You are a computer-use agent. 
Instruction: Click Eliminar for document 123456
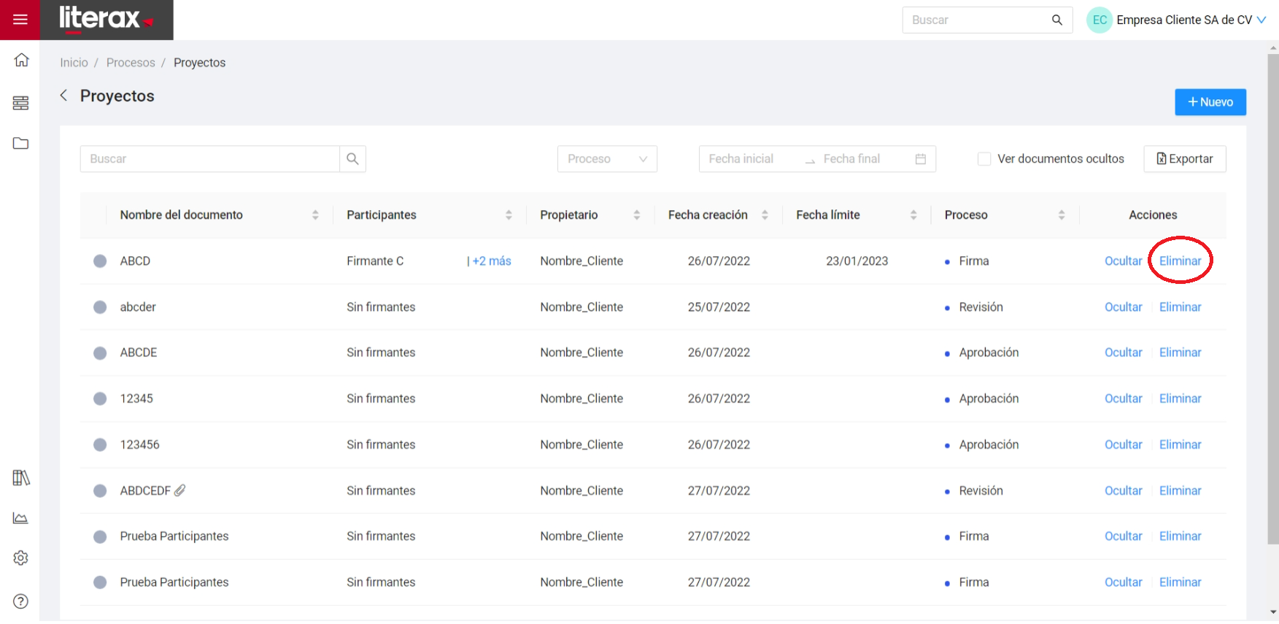coord(1180,444)
